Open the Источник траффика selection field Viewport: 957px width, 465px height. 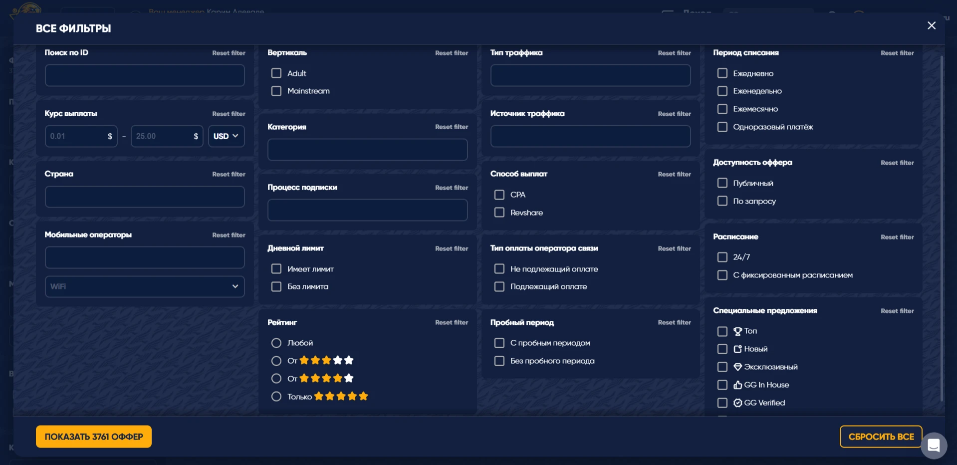(x=590, y=136)
